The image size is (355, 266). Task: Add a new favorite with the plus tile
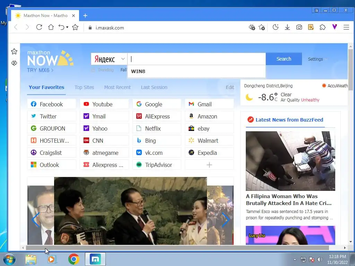209,165
